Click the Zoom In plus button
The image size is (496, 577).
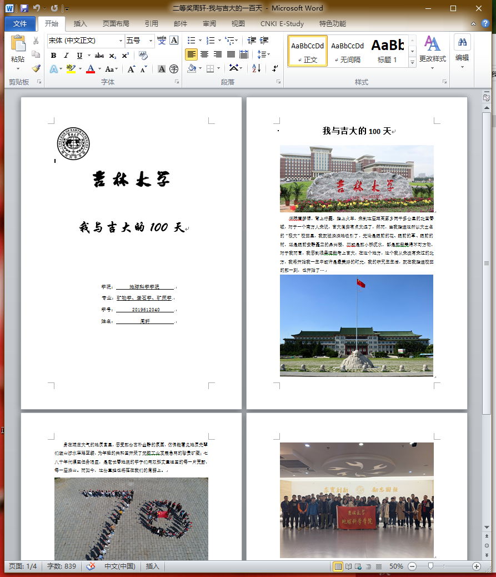(x=477, y=566)
